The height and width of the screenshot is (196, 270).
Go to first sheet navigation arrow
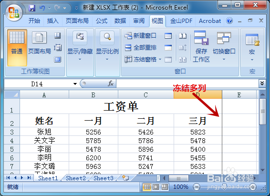pyautogui.click(x=8, y=177)
